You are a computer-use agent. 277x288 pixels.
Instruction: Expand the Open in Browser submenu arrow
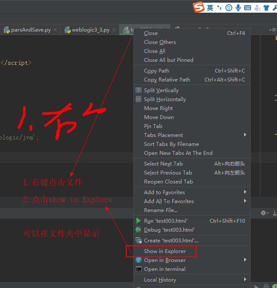tap(245, 260)
